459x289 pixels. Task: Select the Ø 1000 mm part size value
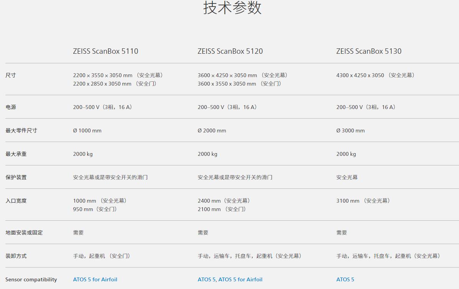point(87,130)
